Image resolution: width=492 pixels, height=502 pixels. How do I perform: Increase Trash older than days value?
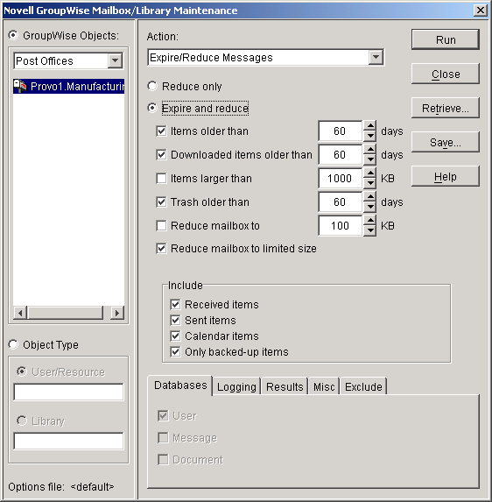369,197
